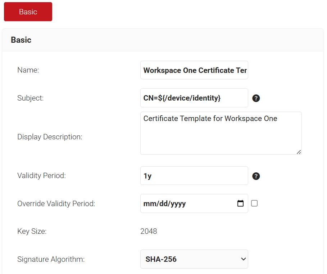Click the "Subject:" field label
Screen dimensions: 327x274
pyautogui.click(x=31, y=98)
